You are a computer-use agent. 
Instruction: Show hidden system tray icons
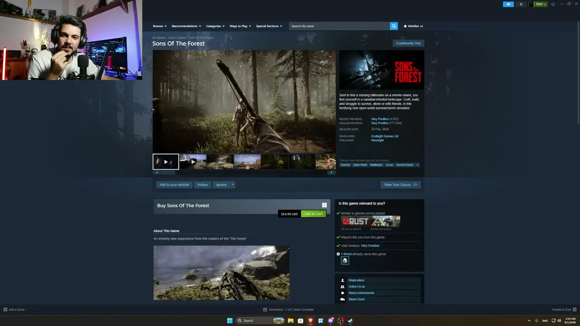point(529,321)
